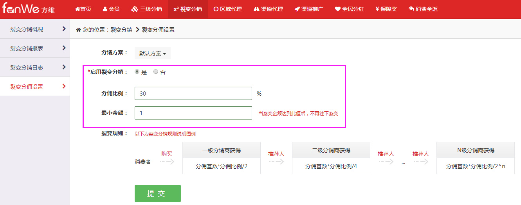Viewport: 521px width, 205px height.
Task: Select 是 to enable 裂变分销
Action: [137, 72]
